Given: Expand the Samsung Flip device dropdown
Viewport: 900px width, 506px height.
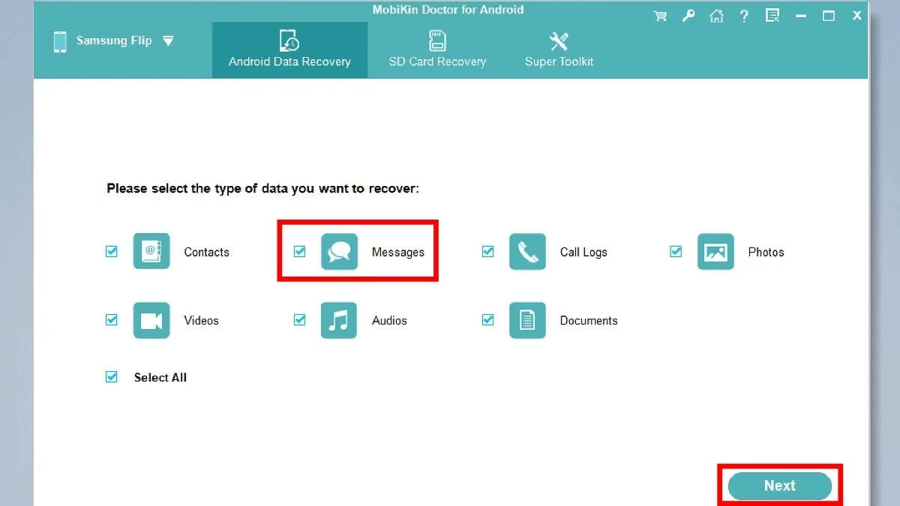Looking at the screenshot, I should pyautogui.click(x=168, y=41).
